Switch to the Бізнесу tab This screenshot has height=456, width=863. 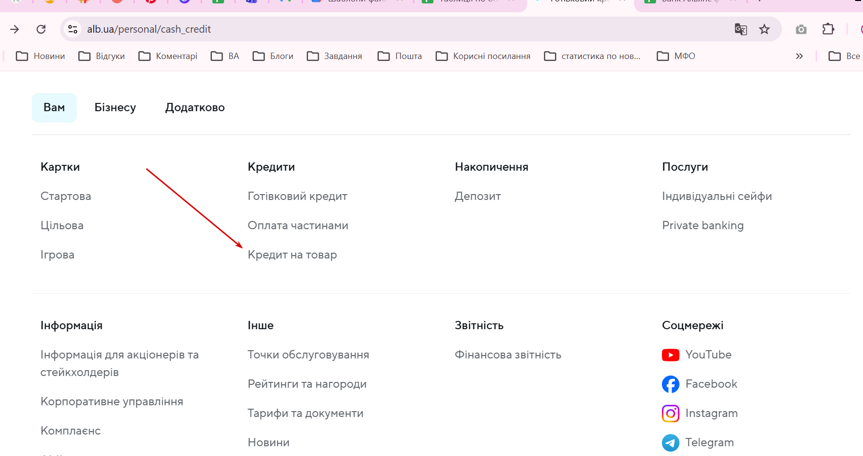point(115,107)
